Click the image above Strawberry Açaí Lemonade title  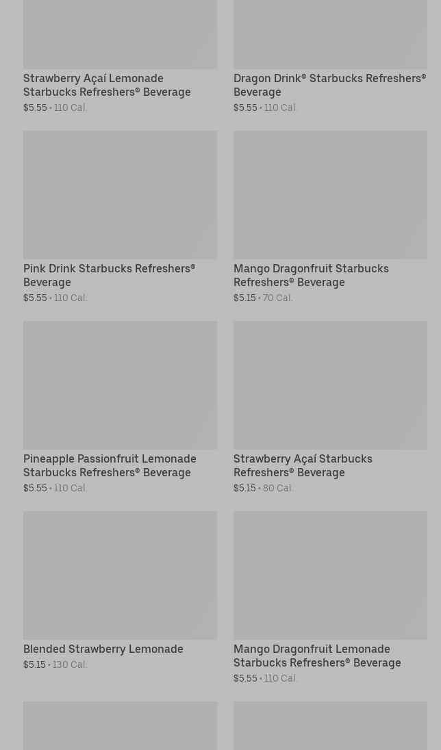pos(120,34)
